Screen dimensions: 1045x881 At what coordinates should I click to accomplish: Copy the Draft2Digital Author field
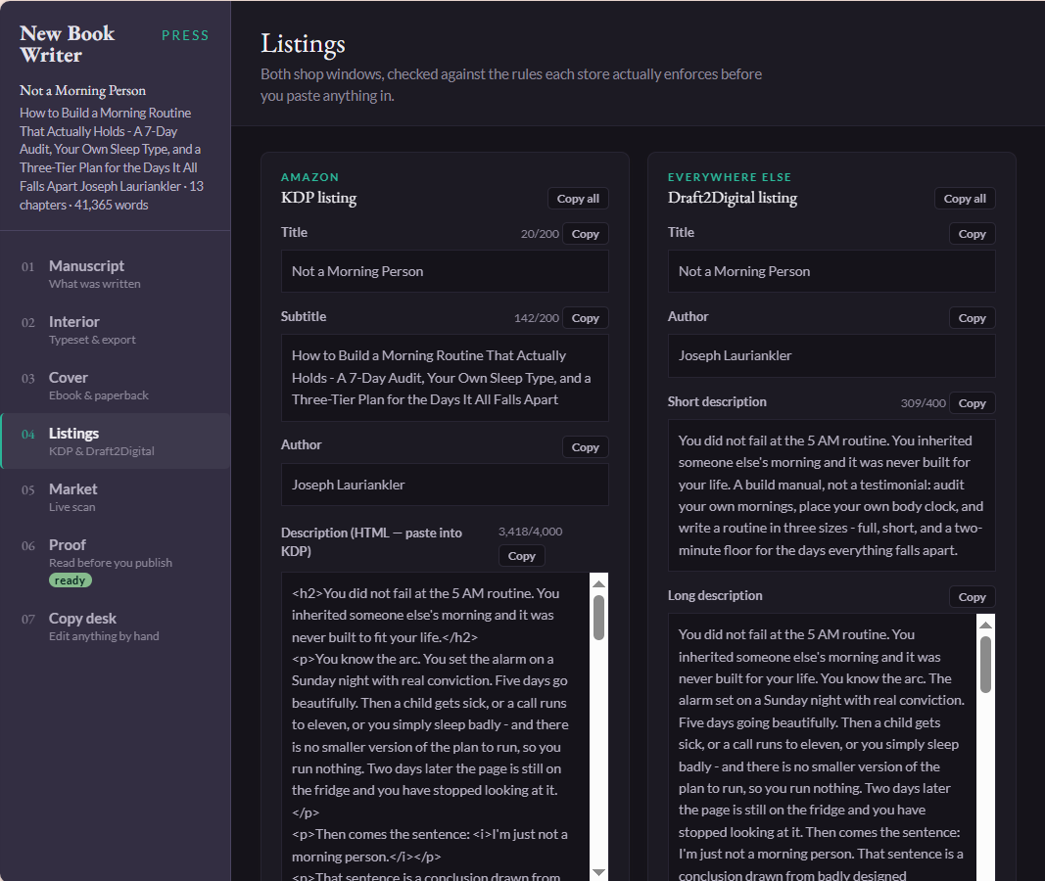pos(972,317)
